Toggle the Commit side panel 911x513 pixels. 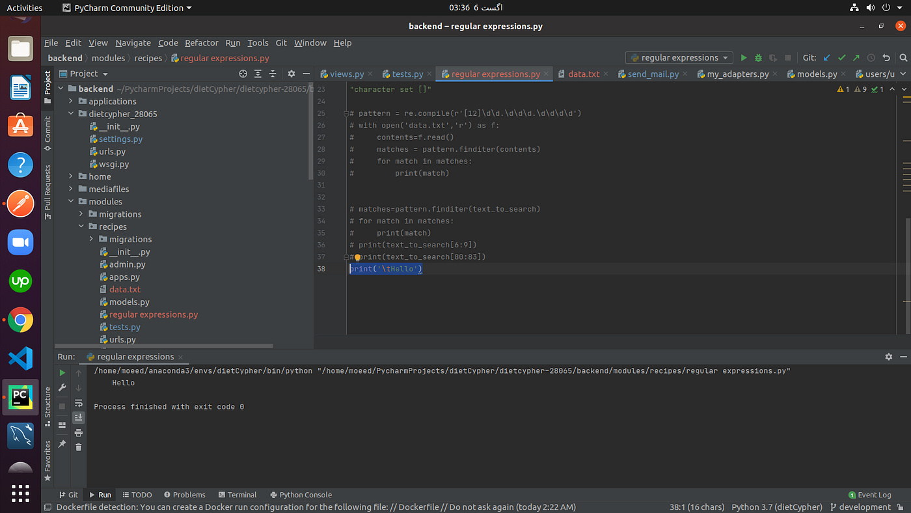(48, 133)
